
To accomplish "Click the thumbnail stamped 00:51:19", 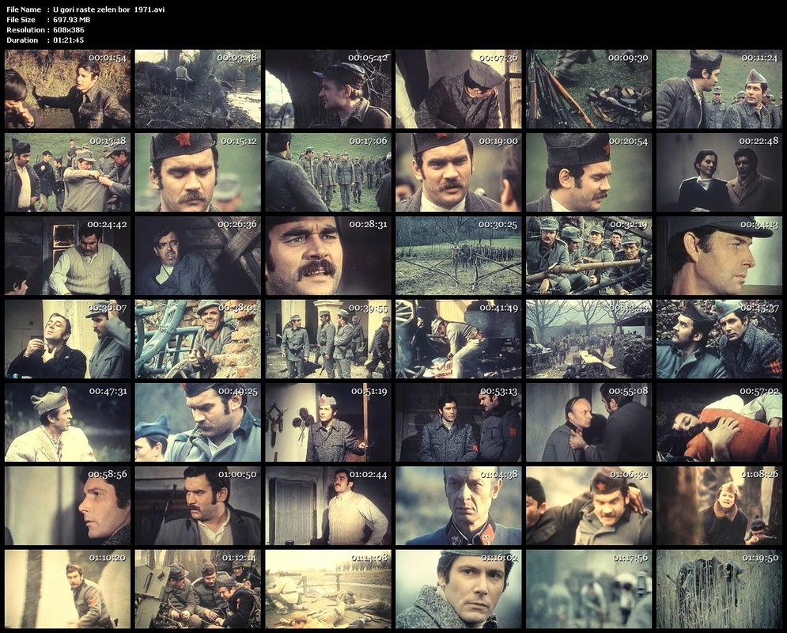I will click(x=328, y=423).
